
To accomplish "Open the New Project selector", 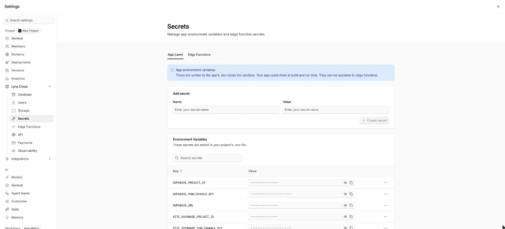I will (28, 31).
